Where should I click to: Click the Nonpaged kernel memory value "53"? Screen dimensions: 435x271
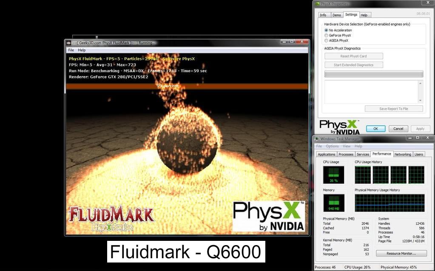point(367,254)
